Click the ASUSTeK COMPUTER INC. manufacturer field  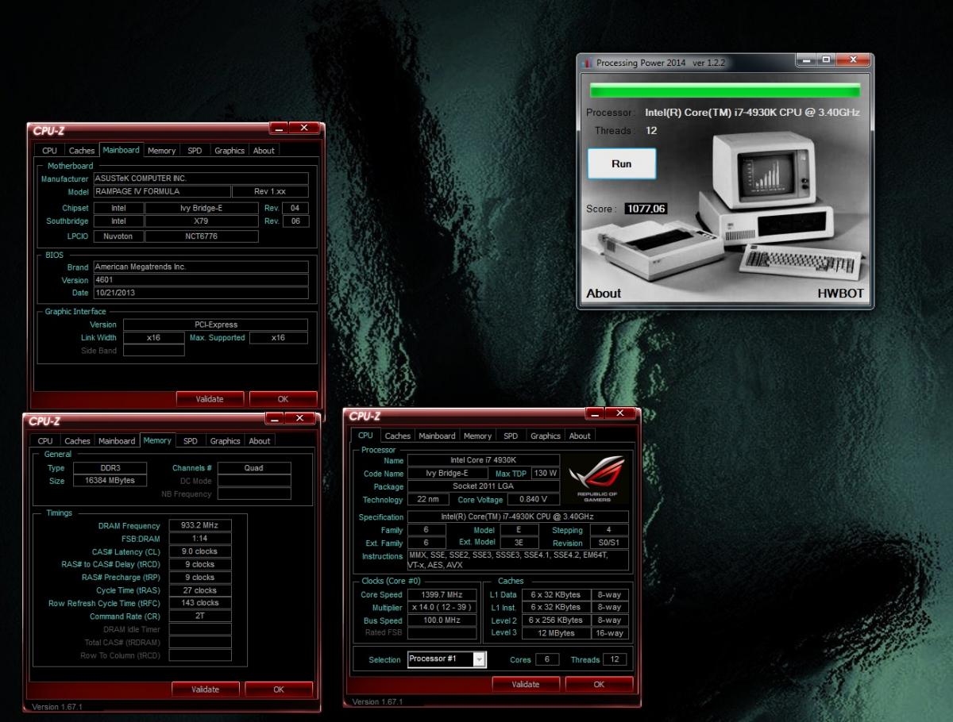point(201,179)
